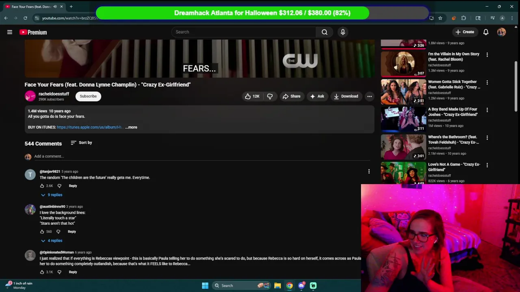The width and height of the screenshot is (520, 292).
Task: Open Sort by comments dropdown
Action: tap(81, 143)
